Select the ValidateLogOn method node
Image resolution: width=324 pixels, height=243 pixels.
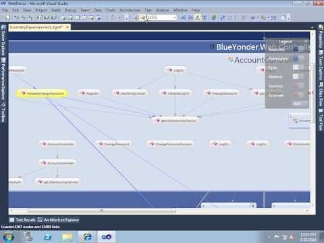175,93
